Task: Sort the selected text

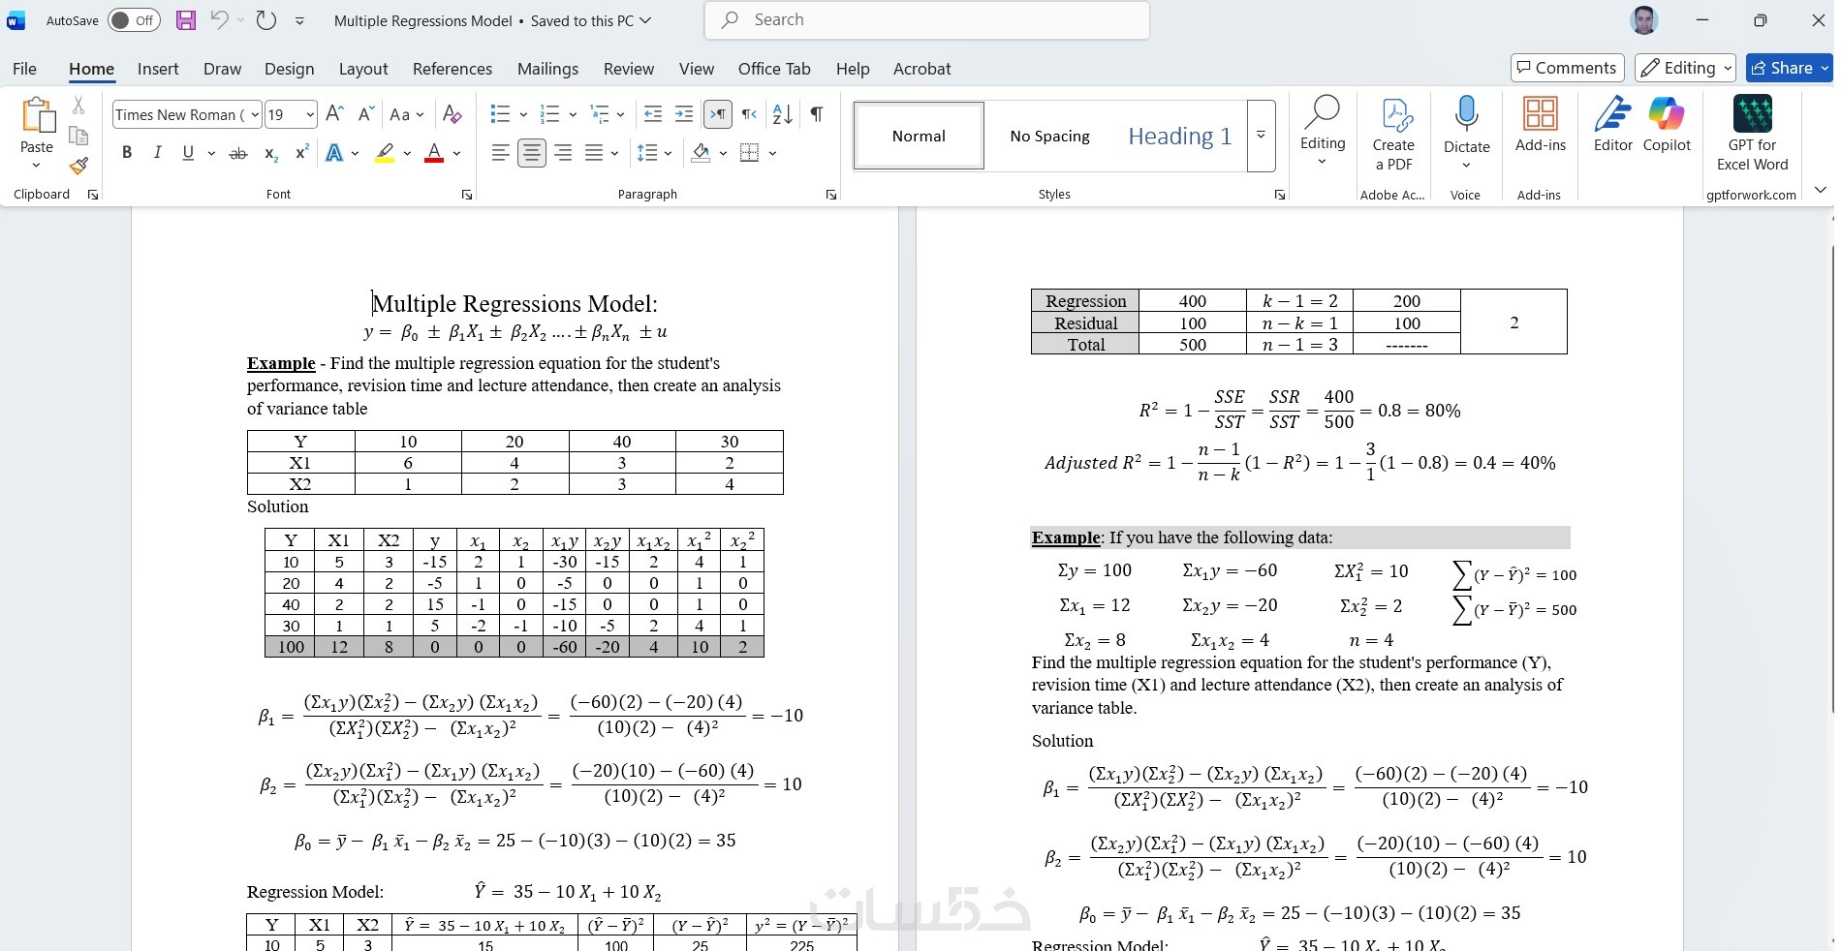Action: coord(783,114)
